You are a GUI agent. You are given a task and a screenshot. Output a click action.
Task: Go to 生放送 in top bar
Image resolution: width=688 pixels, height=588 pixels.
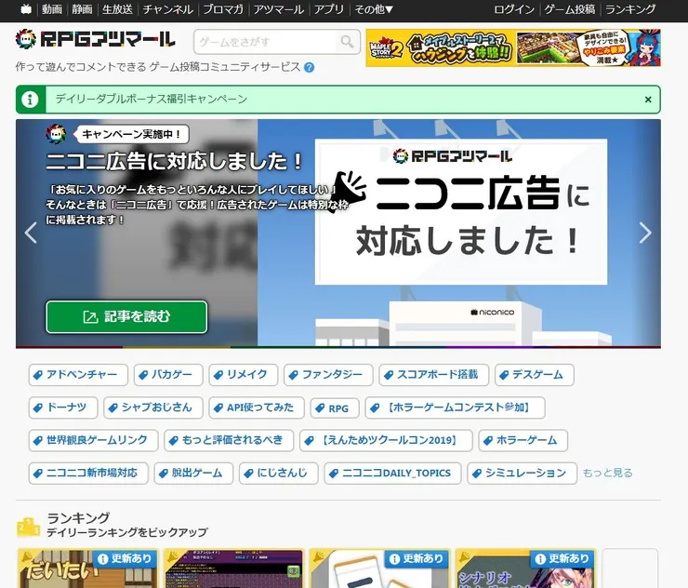(x=117, y=9)
